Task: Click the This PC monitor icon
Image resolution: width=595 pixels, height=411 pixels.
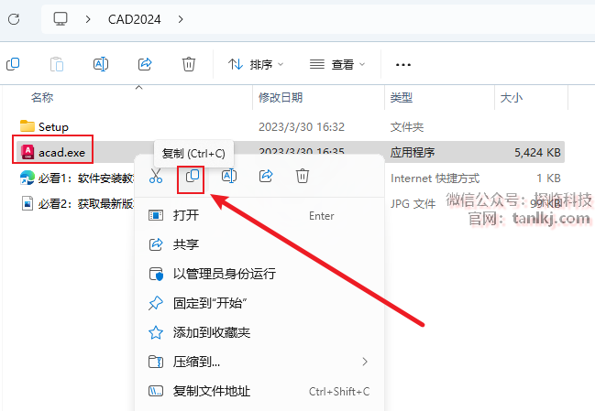Action: pyautogui.click(x=61, y=18)
